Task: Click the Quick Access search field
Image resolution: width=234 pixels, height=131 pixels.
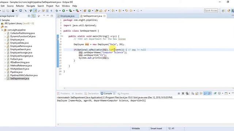Action: click(211, 11)
